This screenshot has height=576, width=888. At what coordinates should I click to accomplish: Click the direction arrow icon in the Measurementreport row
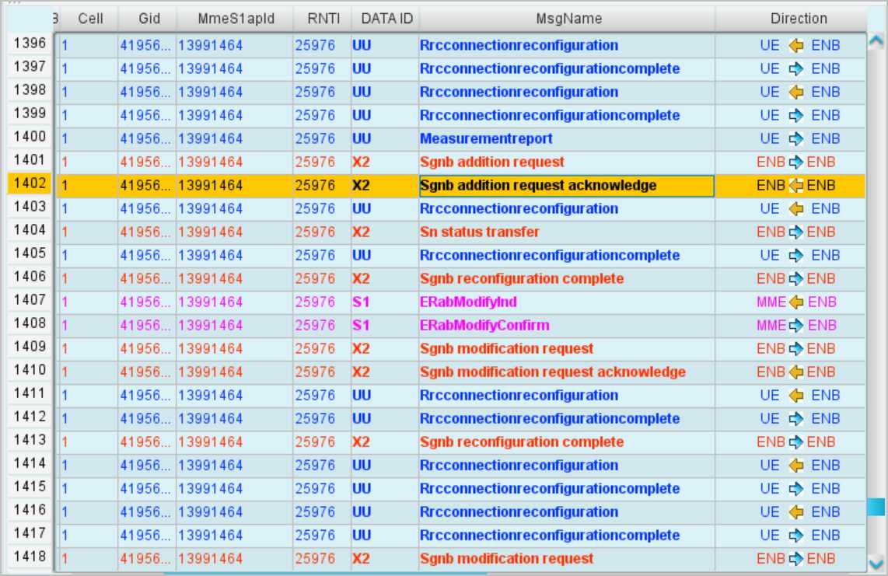795,139
